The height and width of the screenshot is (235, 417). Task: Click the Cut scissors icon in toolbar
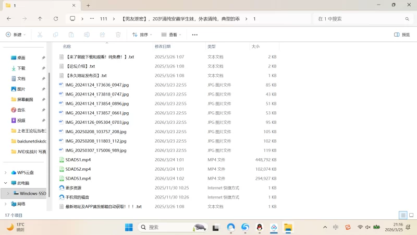[39, 34]
